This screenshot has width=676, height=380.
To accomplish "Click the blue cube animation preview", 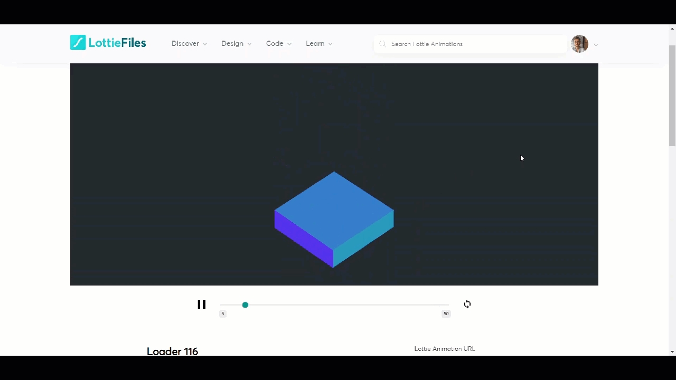I will click(334, 219).
